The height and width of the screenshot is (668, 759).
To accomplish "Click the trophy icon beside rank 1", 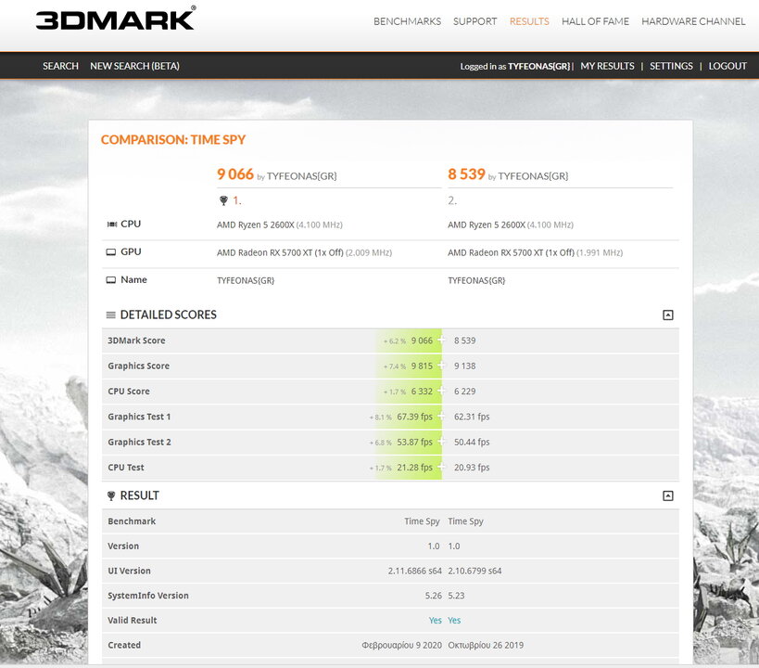I will [x=223, y=200].
